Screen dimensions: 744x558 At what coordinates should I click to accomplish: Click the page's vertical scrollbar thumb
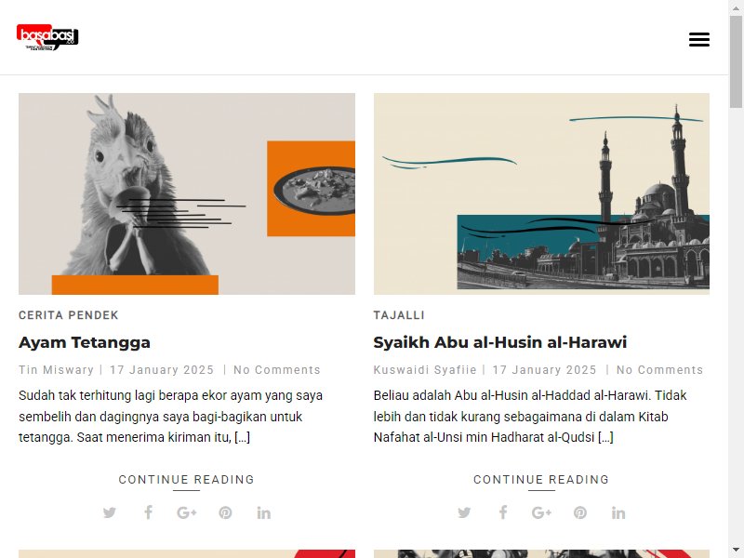(x=736, y=60)
